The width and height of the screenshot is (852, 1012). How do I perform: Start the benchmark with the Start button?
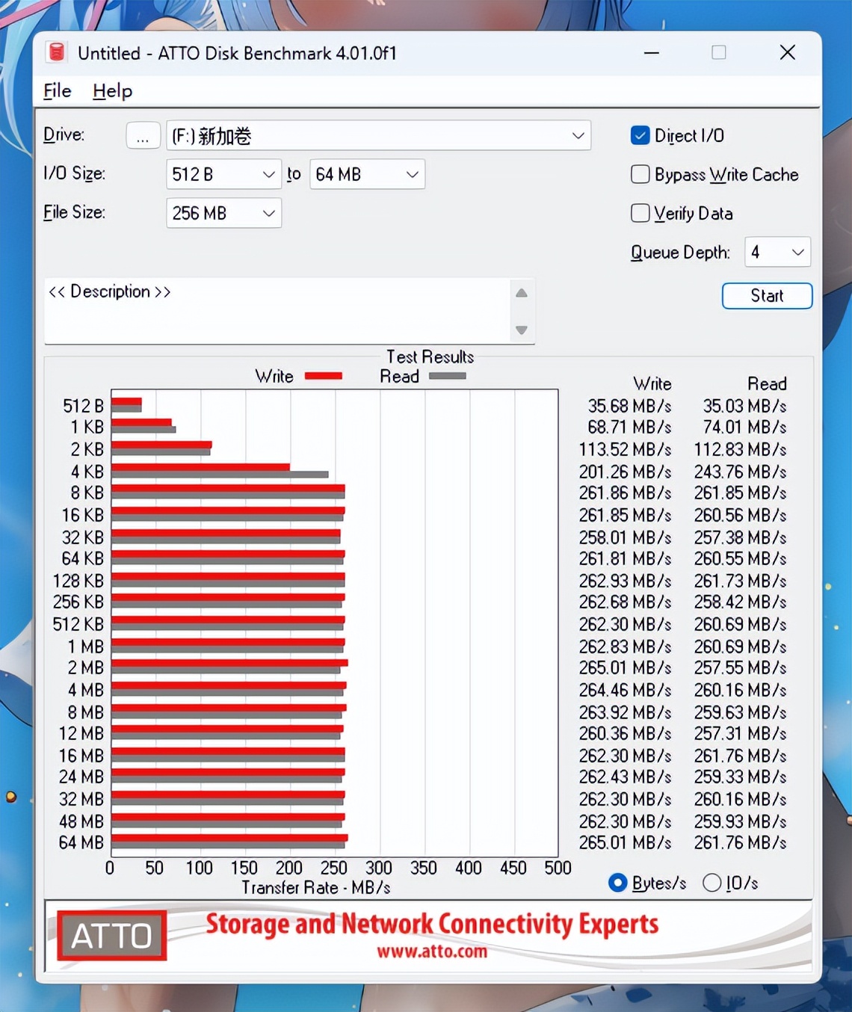pyautogui.click(x=767, y=295)
